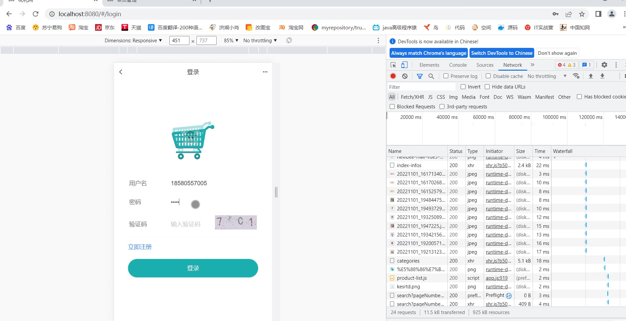
Task: Select the Network tab
Action: [x=512, y=65]
